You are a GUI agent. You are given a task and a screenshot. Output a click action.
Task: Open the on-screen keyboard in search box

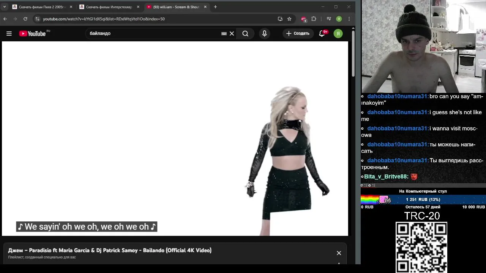click(224, 33)
